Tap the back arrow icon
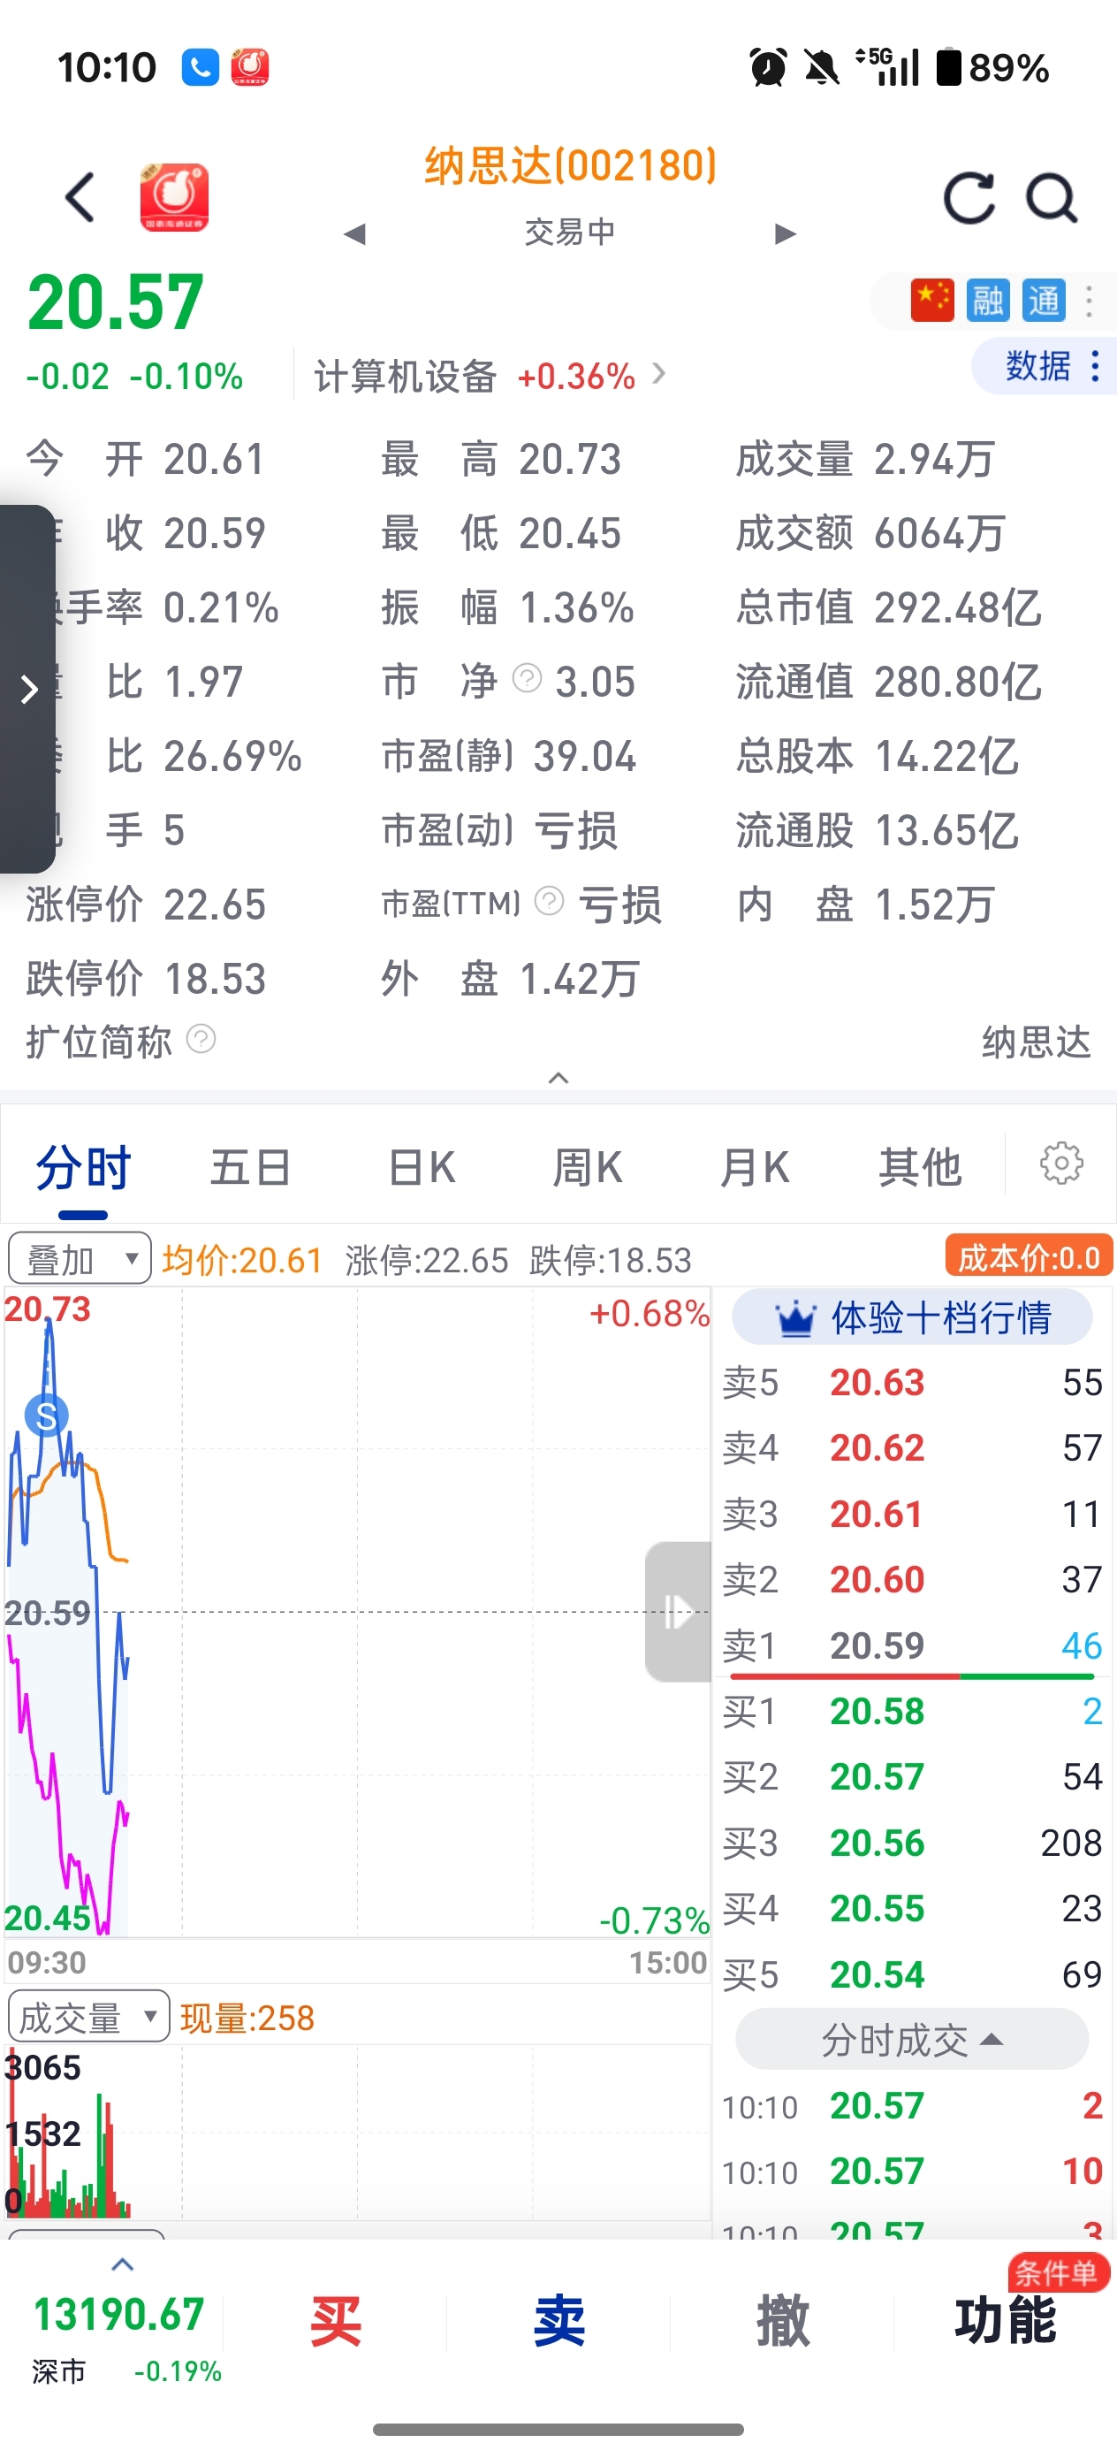Image resolution: width=1117 pixels, height=2458 pixels. coord(80,197)
